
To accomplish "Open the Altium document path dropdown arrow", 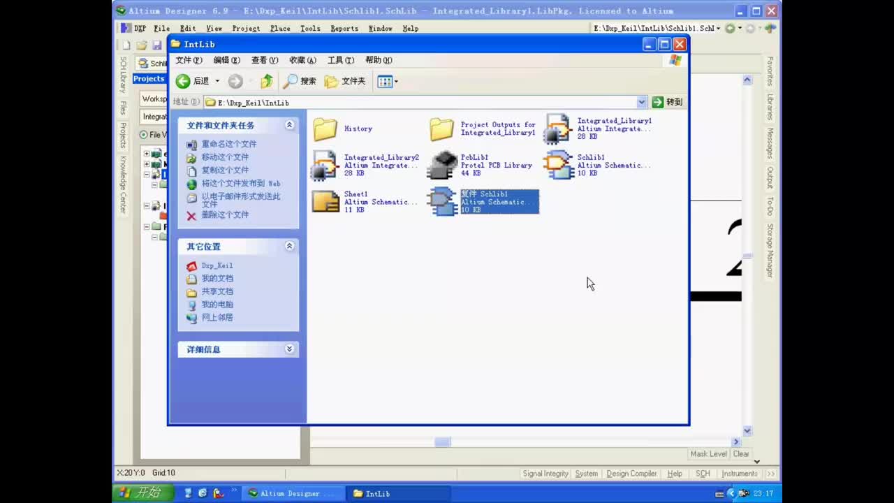I will [719, 29].
